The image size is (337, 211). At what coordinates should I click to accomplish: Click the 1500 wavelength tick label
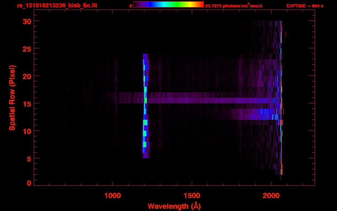pyautogui.click(x=192, y=196)
